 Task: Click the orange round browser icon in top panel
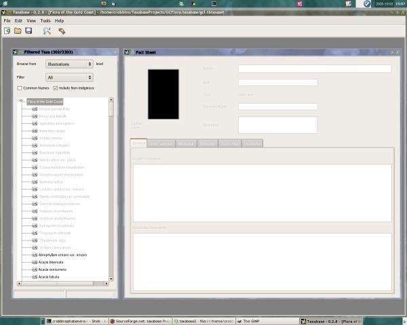click(104, 3)
